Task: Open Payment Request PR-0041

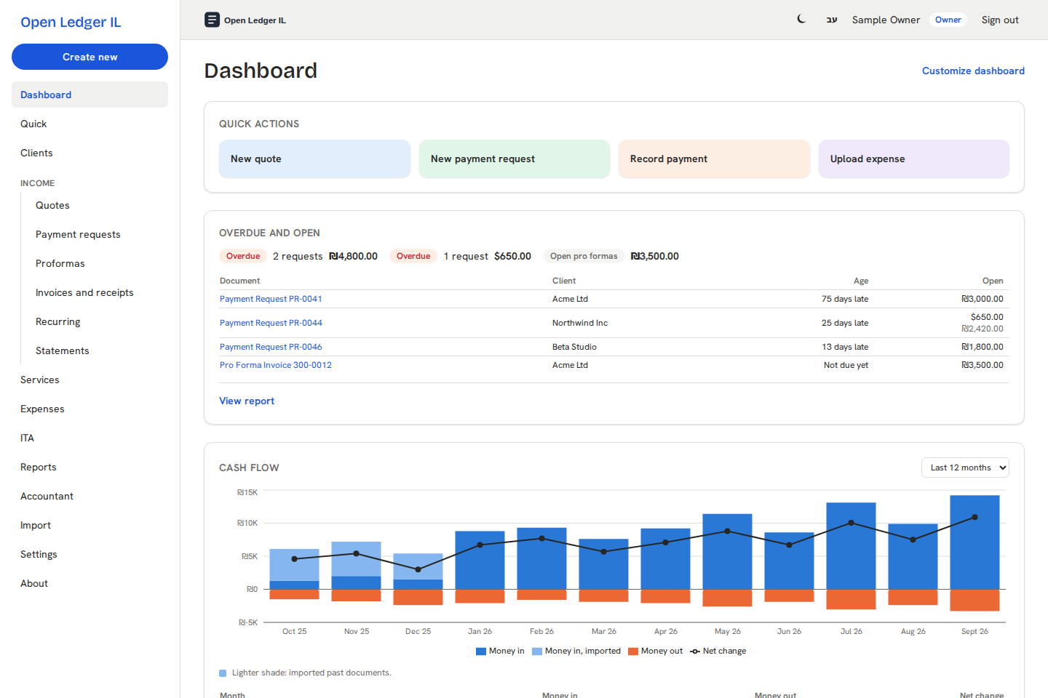Action: (x=271, y=299)
